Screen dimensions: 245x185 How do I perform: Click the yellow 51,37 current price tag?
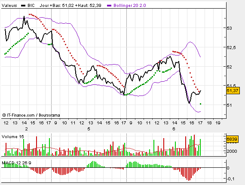coord(233,90)
